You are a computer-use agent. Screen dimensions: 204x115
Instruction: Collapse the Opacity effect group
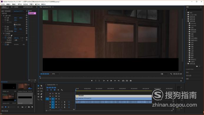click(x=2, y=33)
